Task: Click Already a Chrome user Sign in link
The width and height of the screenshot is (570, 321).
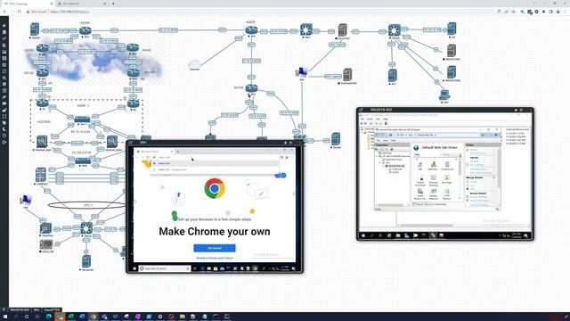Action: pyautogui.click(x=215, y=258)
